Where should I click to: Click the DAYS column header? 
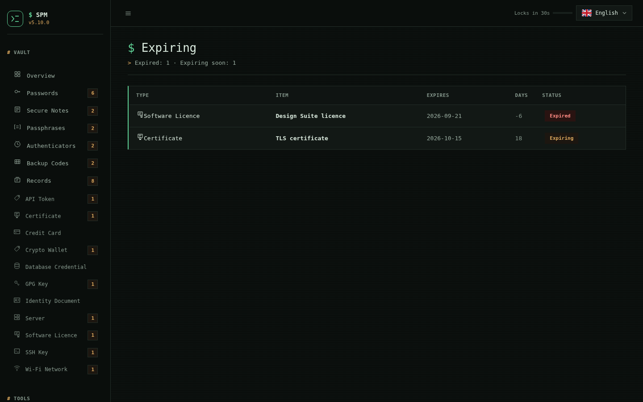521,95
